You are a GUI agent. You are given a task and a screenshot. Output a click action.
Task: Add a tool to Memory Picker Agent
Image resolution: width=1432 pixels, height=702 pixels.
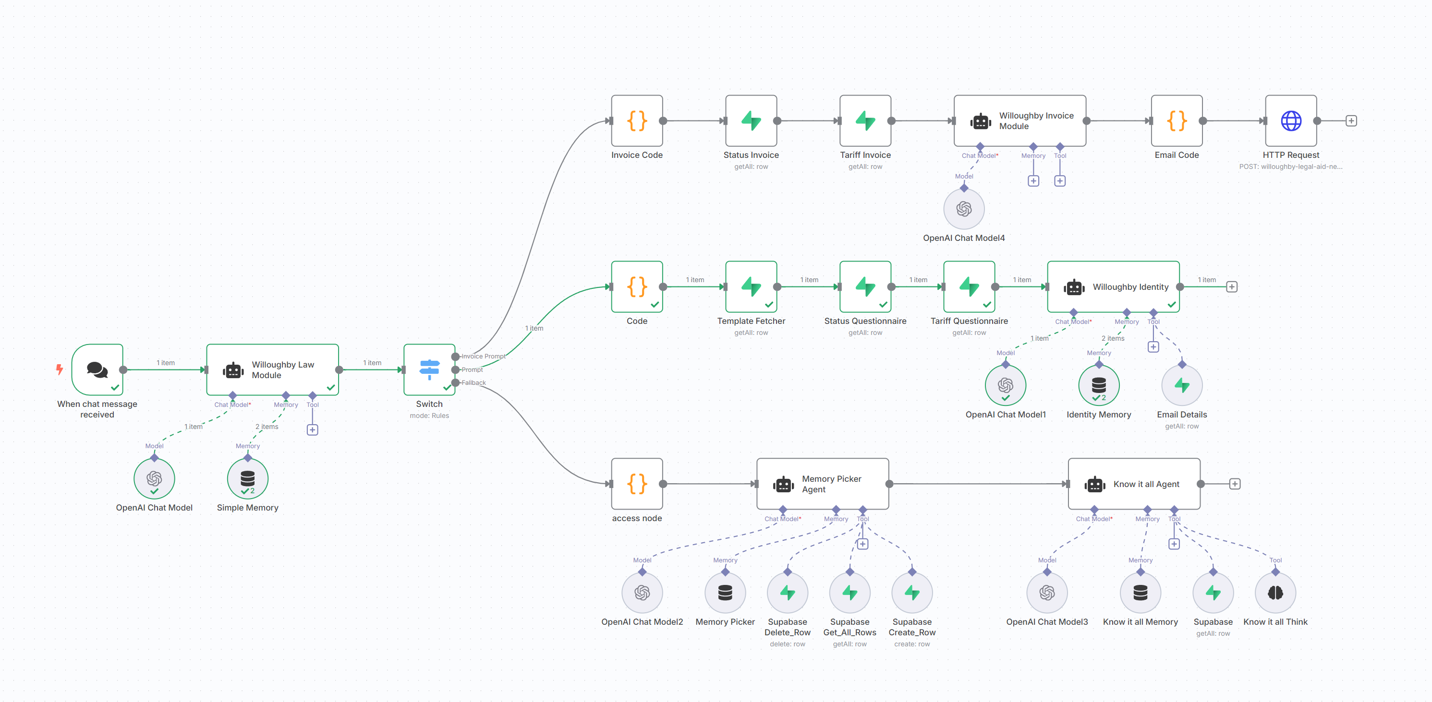click(862, 544)
